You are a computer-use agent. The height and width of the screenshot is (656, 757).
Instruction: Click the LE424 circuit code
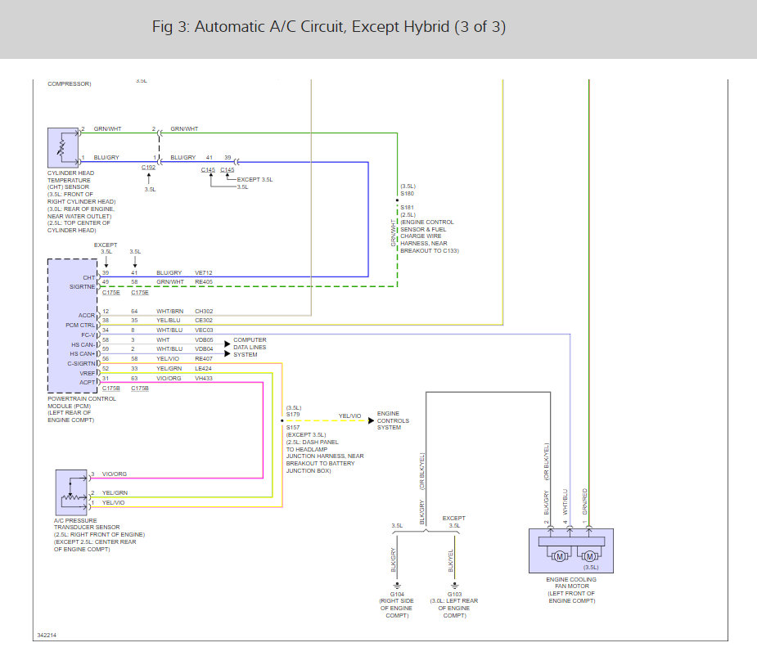203,368
